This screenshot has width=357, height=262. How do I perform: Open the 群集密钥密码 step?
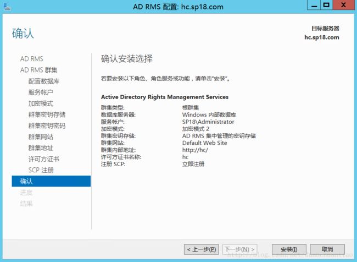(x=47, y=125)
